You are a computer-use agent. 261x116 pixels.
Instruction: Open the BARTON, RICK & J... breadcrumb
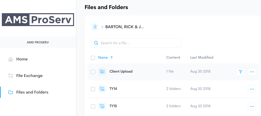[125, 27]
